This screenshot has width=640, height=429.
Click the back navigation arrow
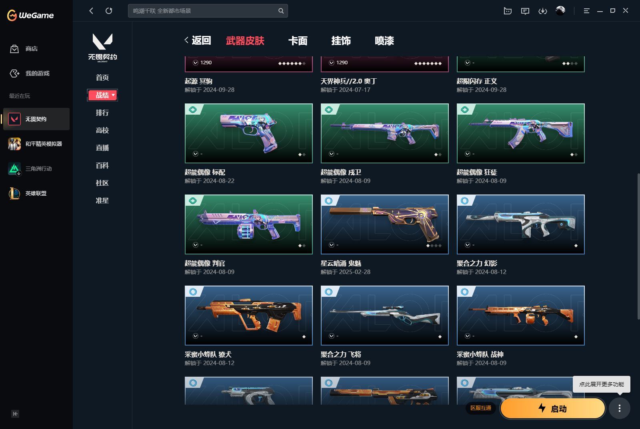pos(91,11)
